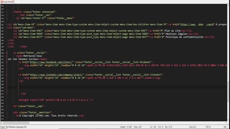Place cursor on empty line 161
This screenshot has width=230, height=129.
[x=117, y=87]
